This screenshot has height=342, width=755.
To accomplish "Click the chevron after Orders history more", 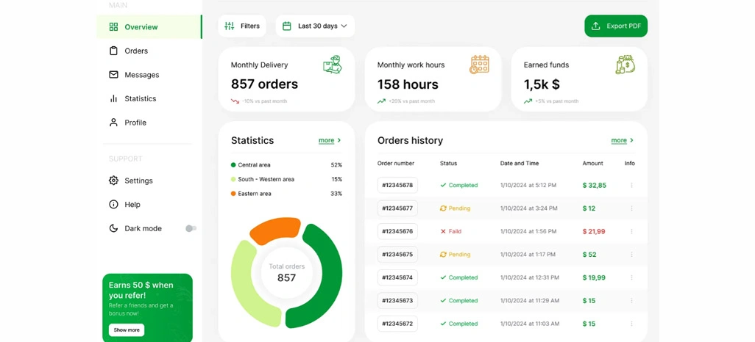I will [x=631, y=140].
